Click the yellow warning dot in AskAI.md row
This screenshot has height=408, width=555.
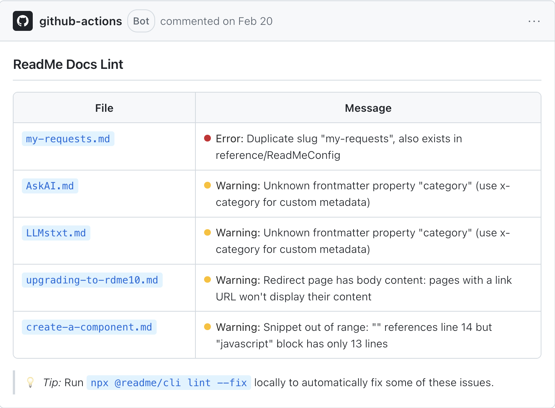click(x=207, y=185)
